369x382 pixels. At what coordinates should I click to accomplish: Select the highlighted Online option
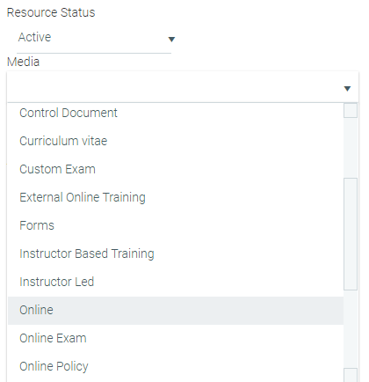(176, 311)
